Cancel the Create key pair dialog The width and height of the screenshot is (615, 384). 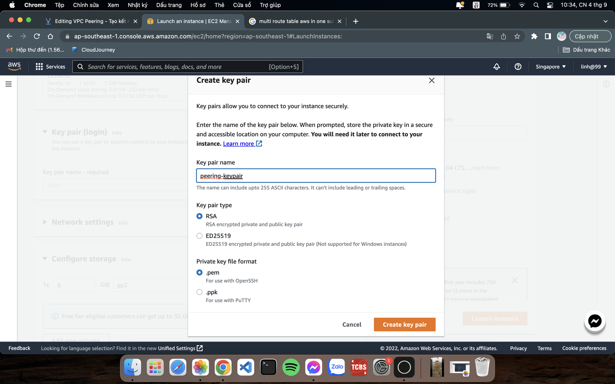pos(352,324)
